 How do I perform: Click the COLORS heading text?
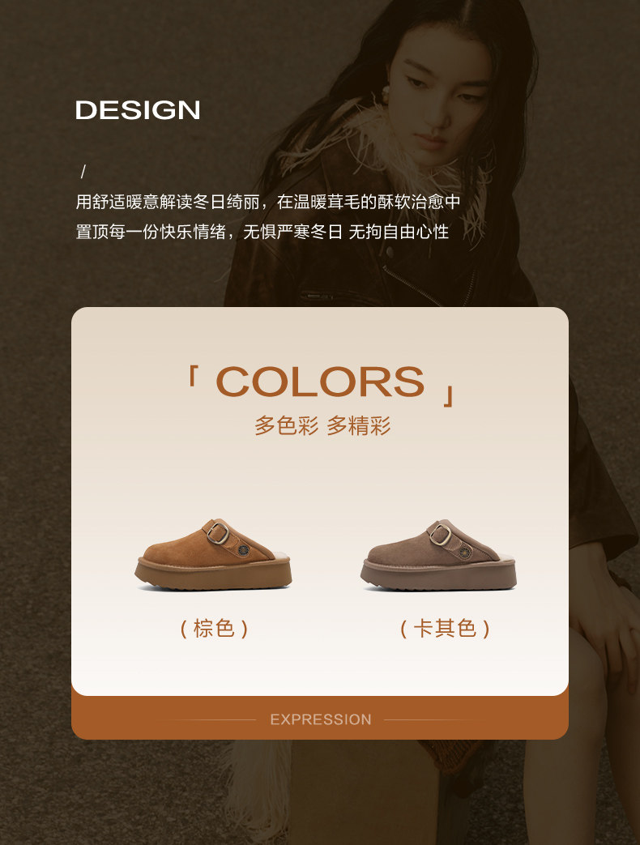(x=320, y=382)
